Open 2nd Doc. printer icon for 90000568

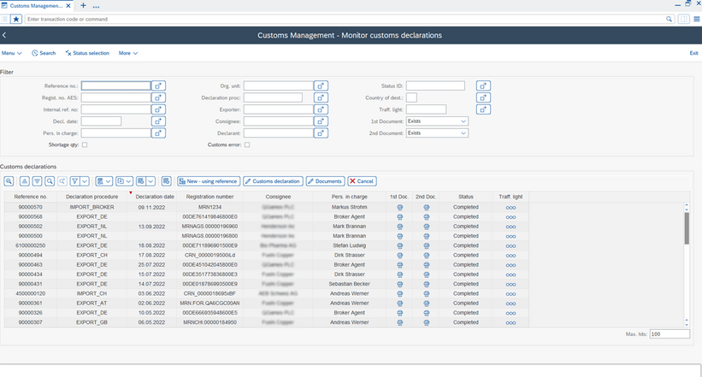[426, 216]
